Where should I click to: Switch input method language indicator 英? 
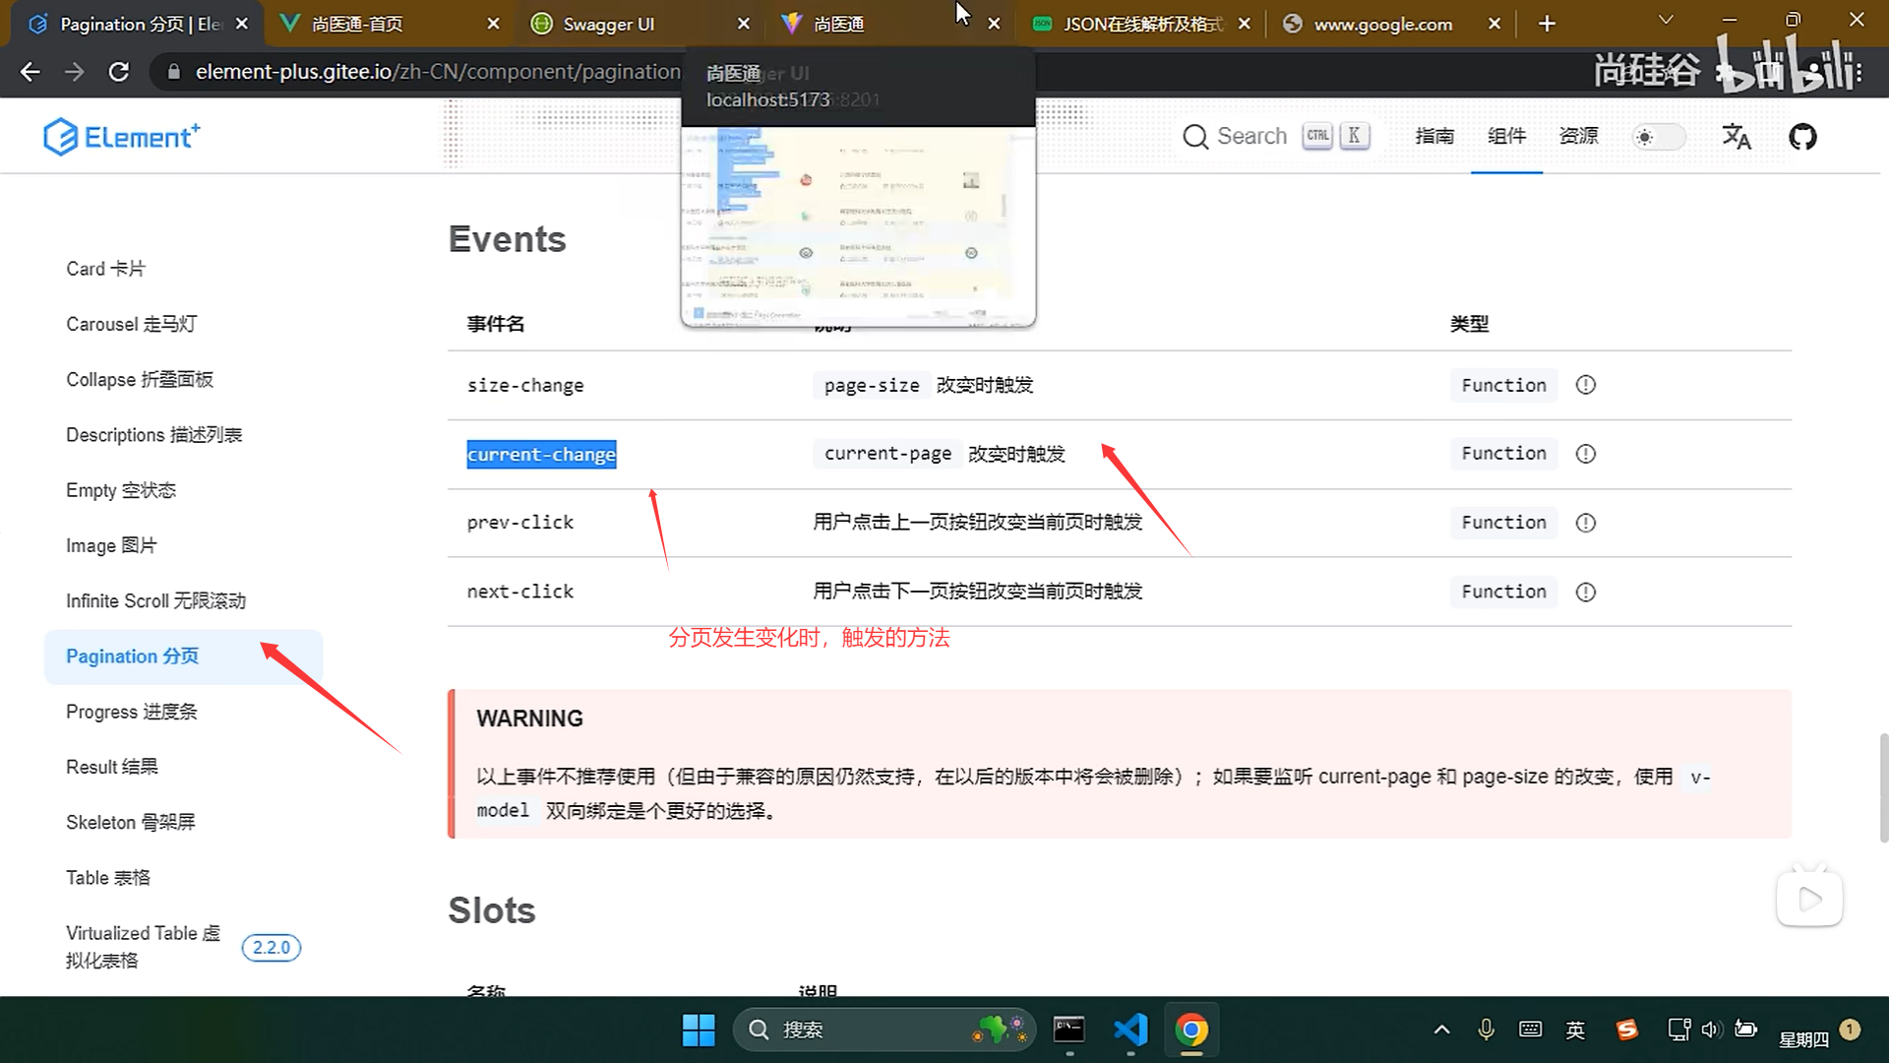pyautogui.click(x=1575, y=1030)
